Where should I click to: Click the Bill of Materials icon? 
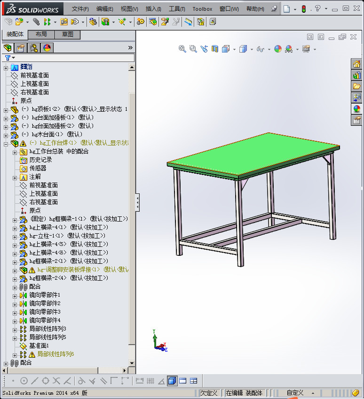(x=153, y=22)
